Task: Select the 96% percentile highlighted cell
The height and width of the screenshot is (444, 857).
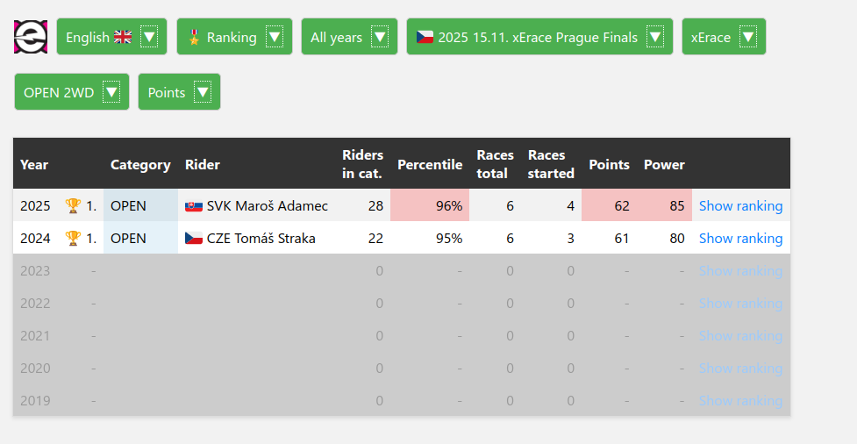Action: coord(430,206)
